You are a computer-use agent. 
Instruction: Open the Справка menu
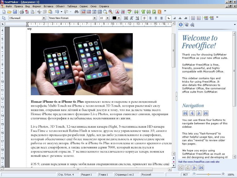104,6
